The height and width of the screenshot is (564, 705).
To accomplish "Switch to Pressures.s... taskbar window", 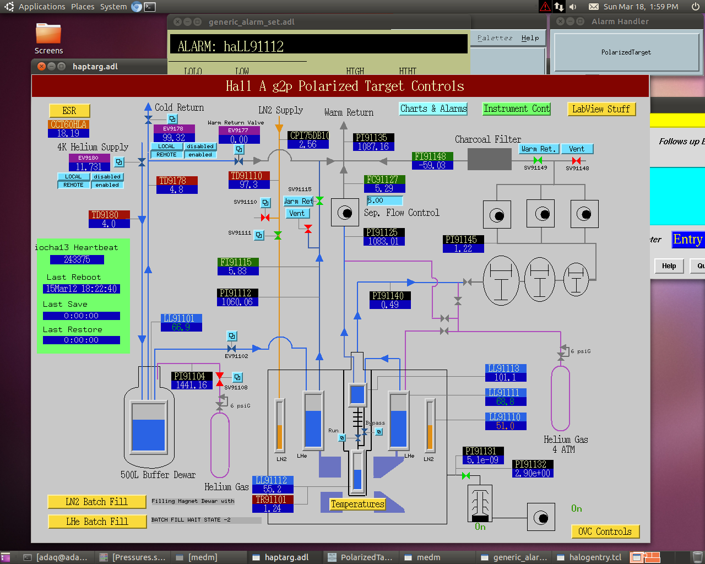I will (x=132, y=557).
